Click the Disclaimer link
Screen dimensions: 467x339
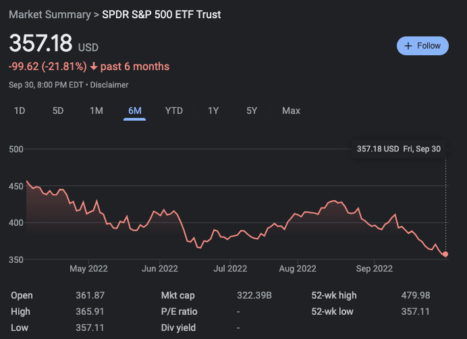(109, 85)
